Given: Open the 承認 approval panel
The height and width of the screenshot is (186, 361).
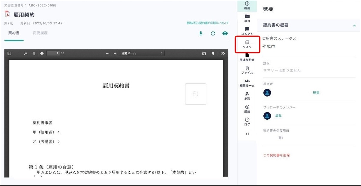Looking at the screenshot, I should [x=247, y=96].
